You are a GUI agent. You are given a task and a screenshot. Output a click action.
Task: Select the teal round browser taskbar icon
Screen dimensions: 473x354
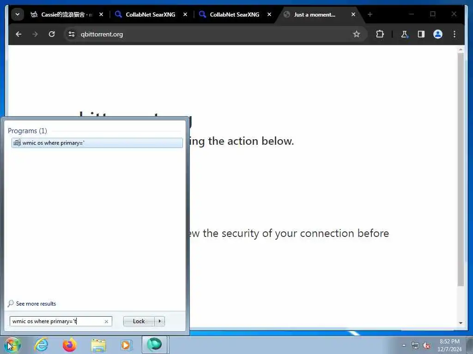coord(154,345)
